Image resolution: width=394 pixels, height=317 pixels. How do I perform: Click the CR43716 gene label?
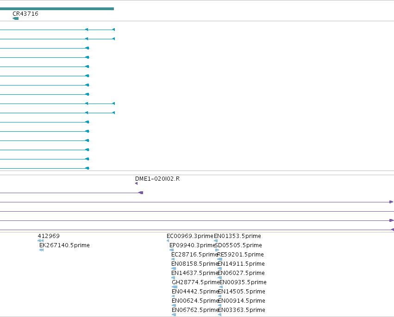coord(25,14)
